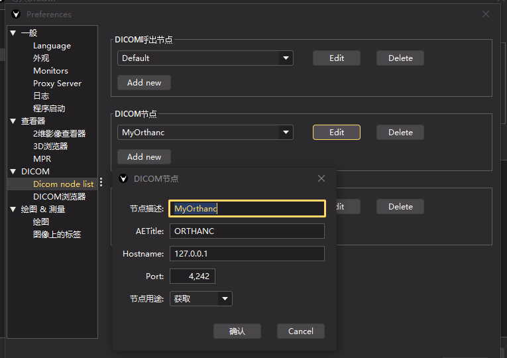Click the Preferences window logo icon
Image resolution: width=507 pixels, height=358 pixels.
[x=16, y=14]
